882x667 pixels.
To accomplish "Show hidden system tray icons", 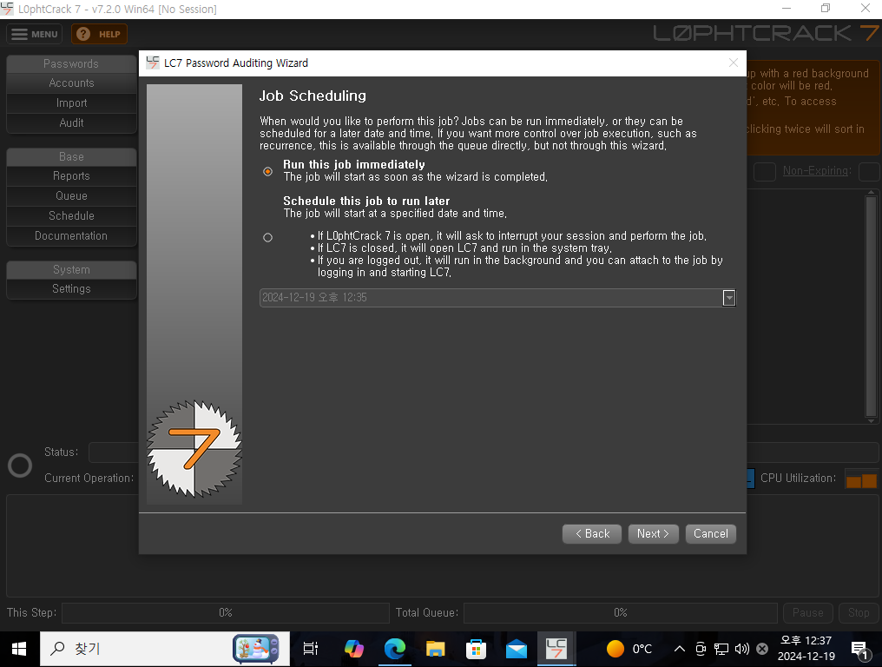I will (x=680, y=649).
